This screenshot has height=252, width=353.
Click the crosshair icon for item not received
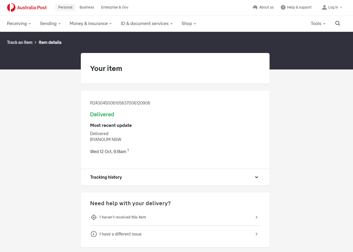[94, 217]
